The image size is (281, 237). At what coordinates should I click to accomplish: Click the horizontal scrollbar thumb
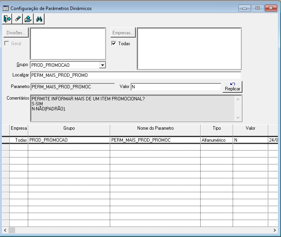click(x=12, y=230)
